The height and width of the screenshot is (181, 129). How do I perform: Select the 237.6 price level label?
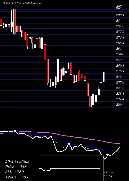[x=120, y=82]
